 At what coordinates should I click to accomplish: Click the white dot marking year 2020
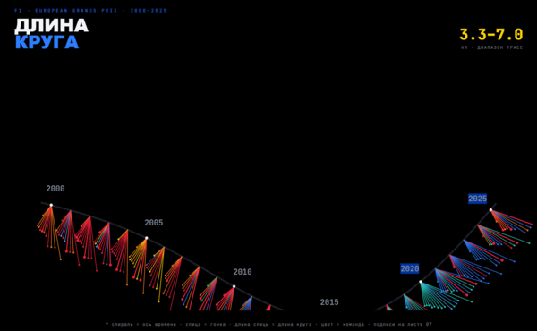tap(421, 282)
